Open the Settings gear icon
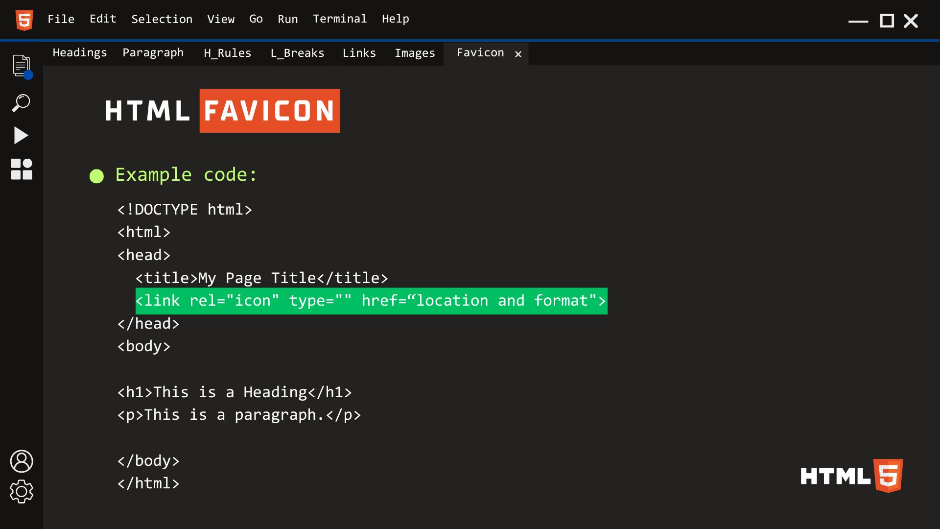The image size is (940, 529). click(22, 492)
